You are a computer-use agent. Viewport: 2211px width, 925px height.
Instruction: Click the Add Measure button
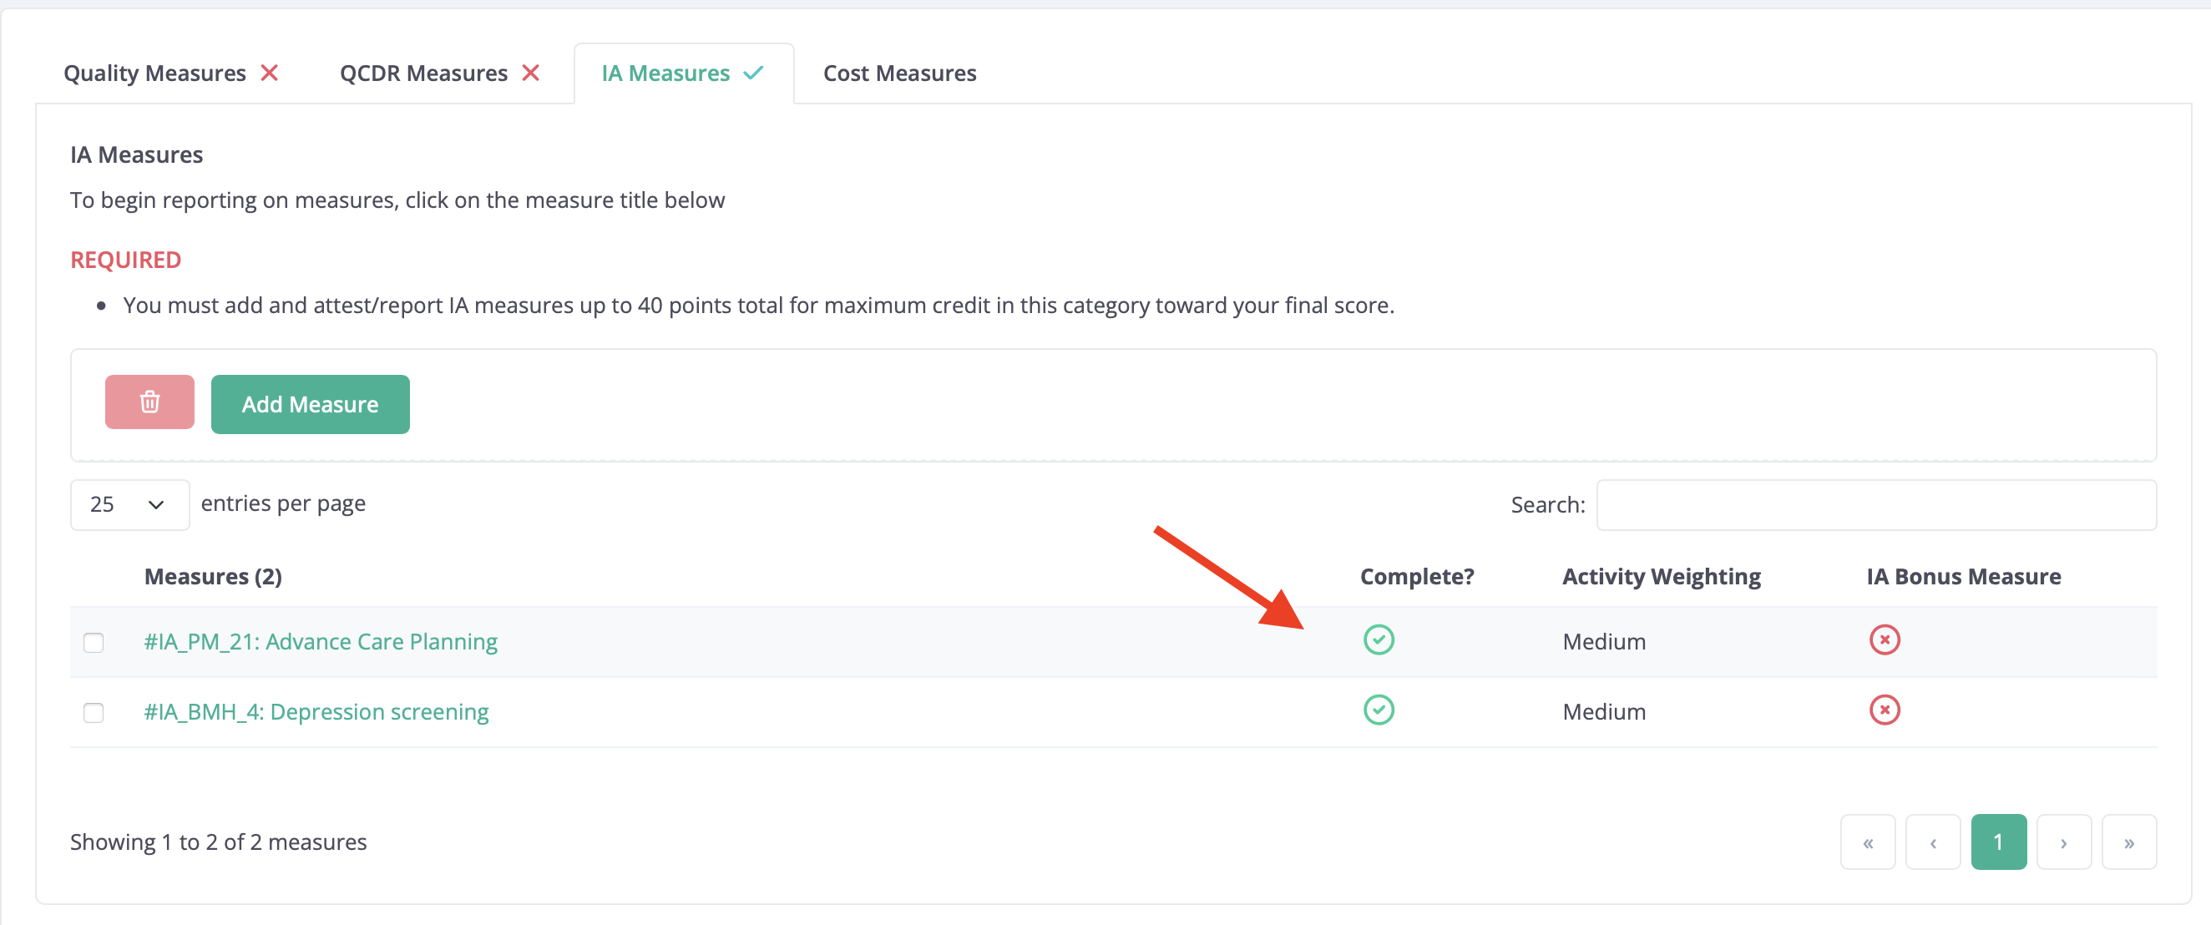[310, 404]
